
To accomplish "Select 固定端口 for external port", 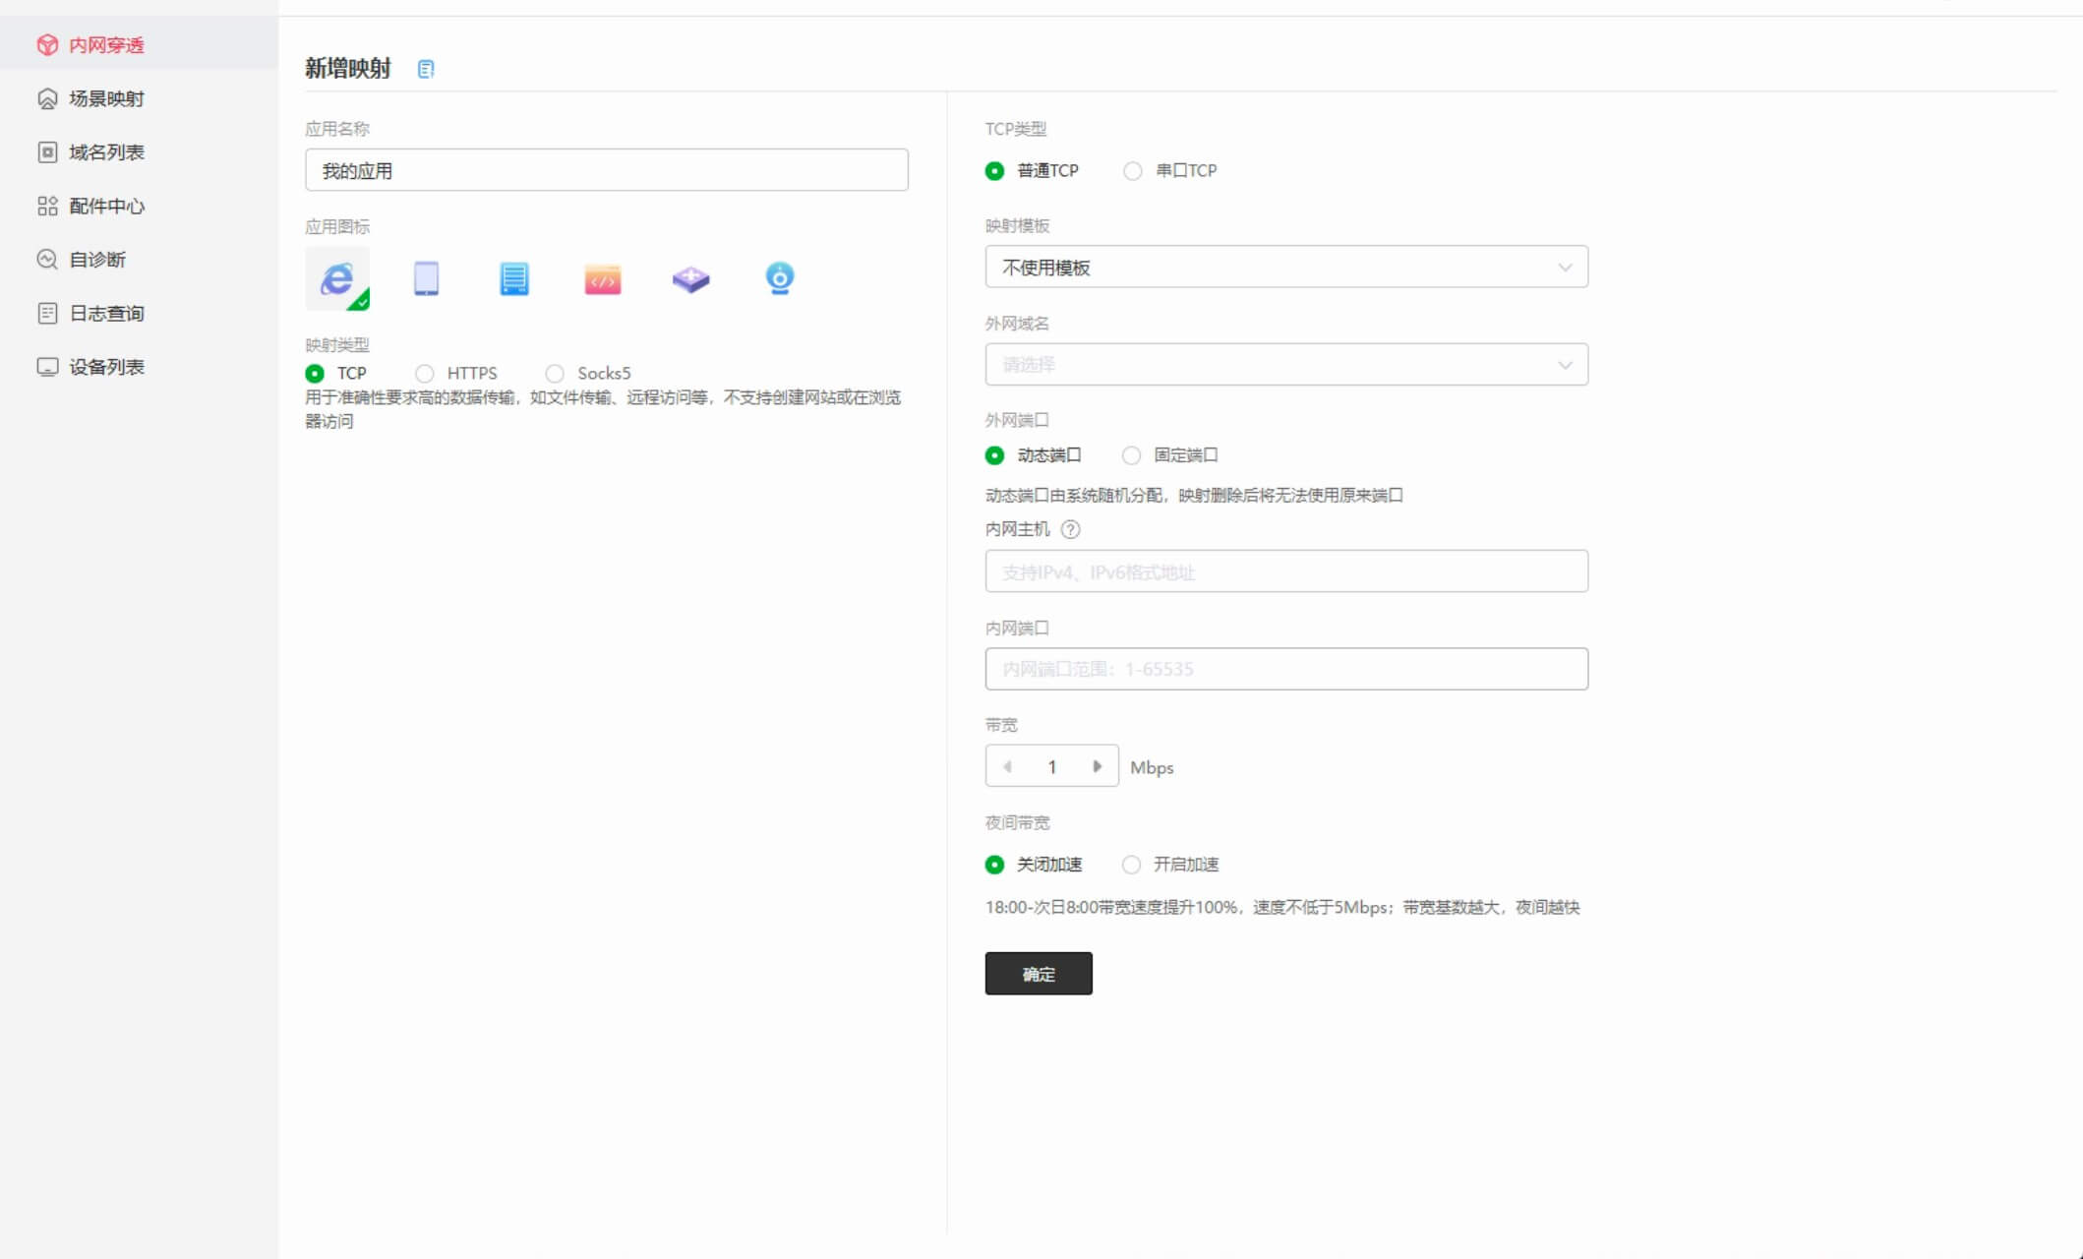I will [1132, 455].
